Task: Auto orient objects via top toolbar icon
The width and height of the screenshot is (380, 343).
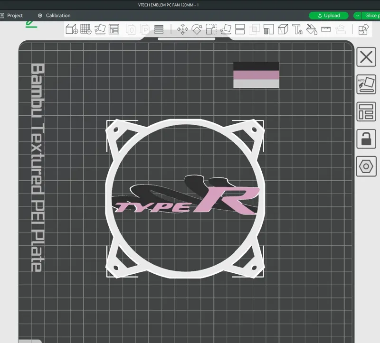Action: [x=100, y=29]
